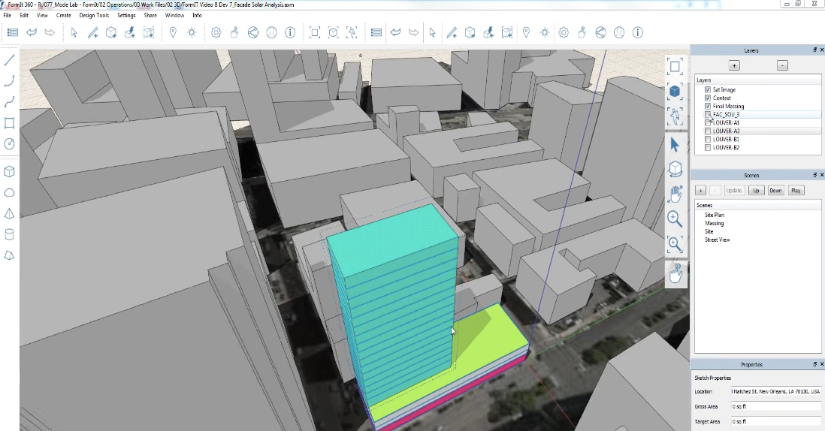Screen dimensions: 825x431
Task: Open the Design Tools menu
Action: click(x=94, y=15)
